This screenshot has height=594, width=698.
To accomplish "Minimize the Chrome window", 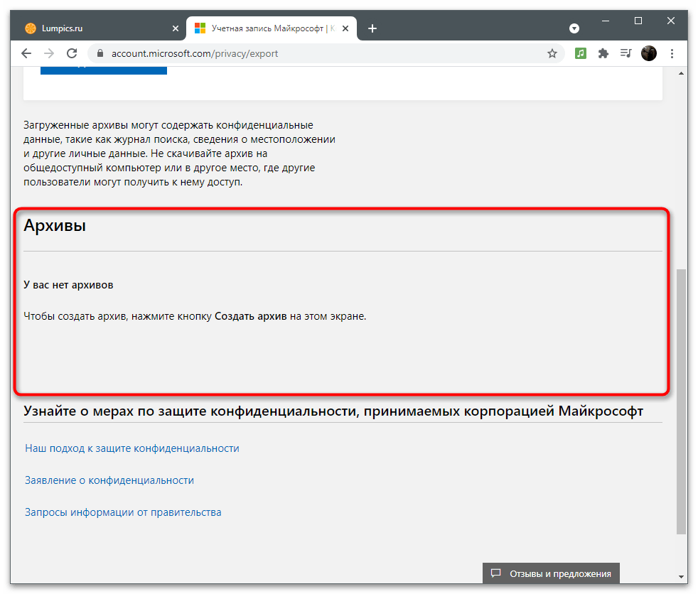I will (606, 21).
